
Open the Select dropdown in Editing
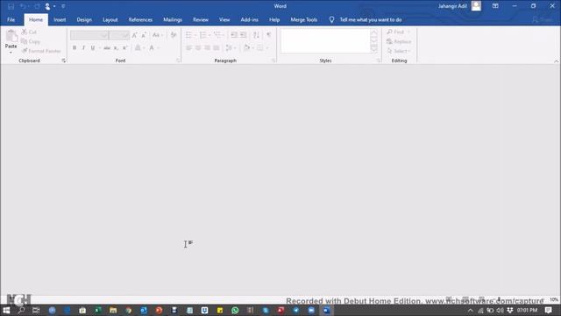pos(399,51)
